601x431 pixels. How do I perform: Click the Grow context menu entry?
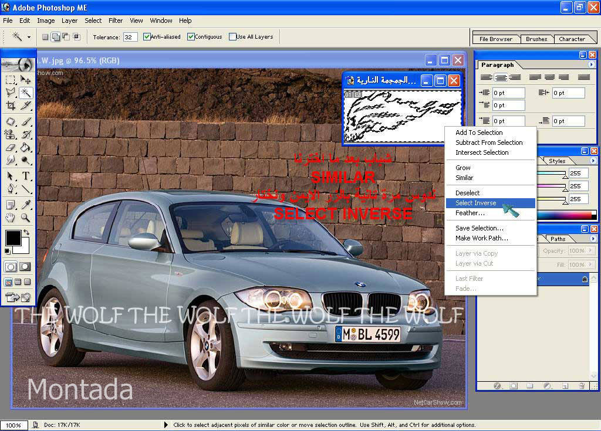(491, 168)
